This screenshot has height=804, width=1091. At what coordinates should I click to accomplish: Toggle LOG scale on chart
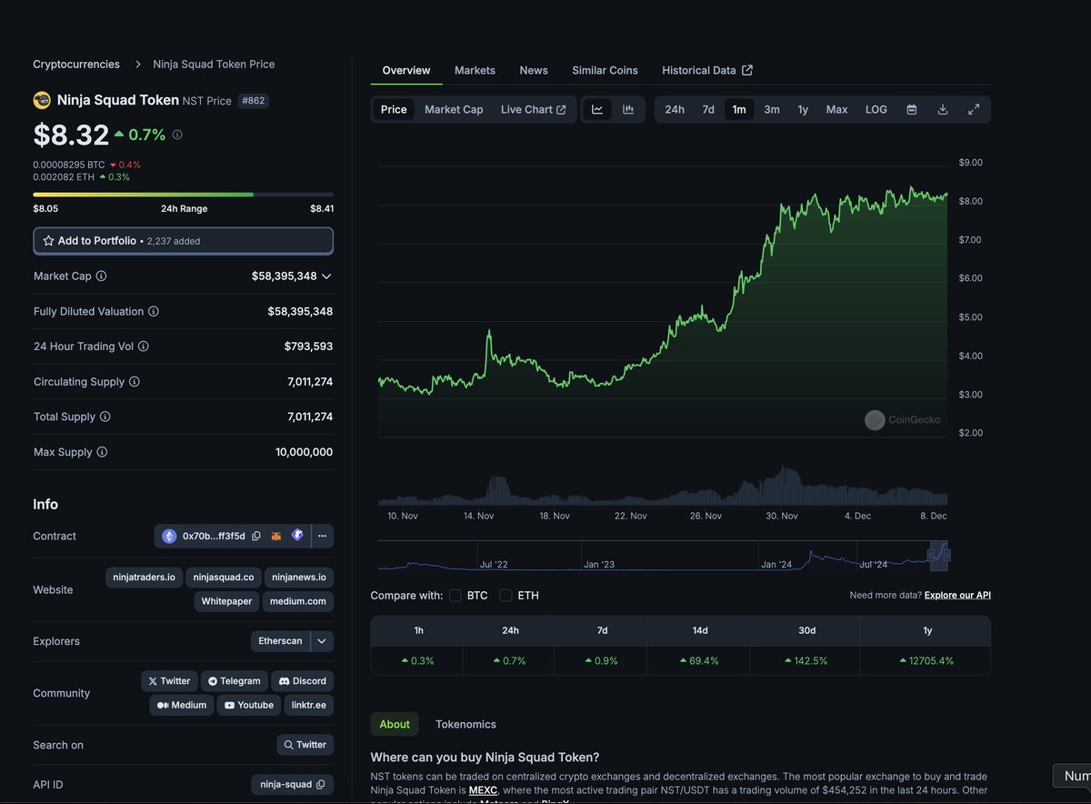coord(876,109)
